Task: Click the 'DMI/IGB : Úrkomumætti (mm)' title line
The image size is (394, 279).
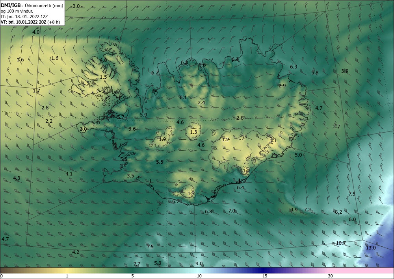Action: [x=32, y=5]
